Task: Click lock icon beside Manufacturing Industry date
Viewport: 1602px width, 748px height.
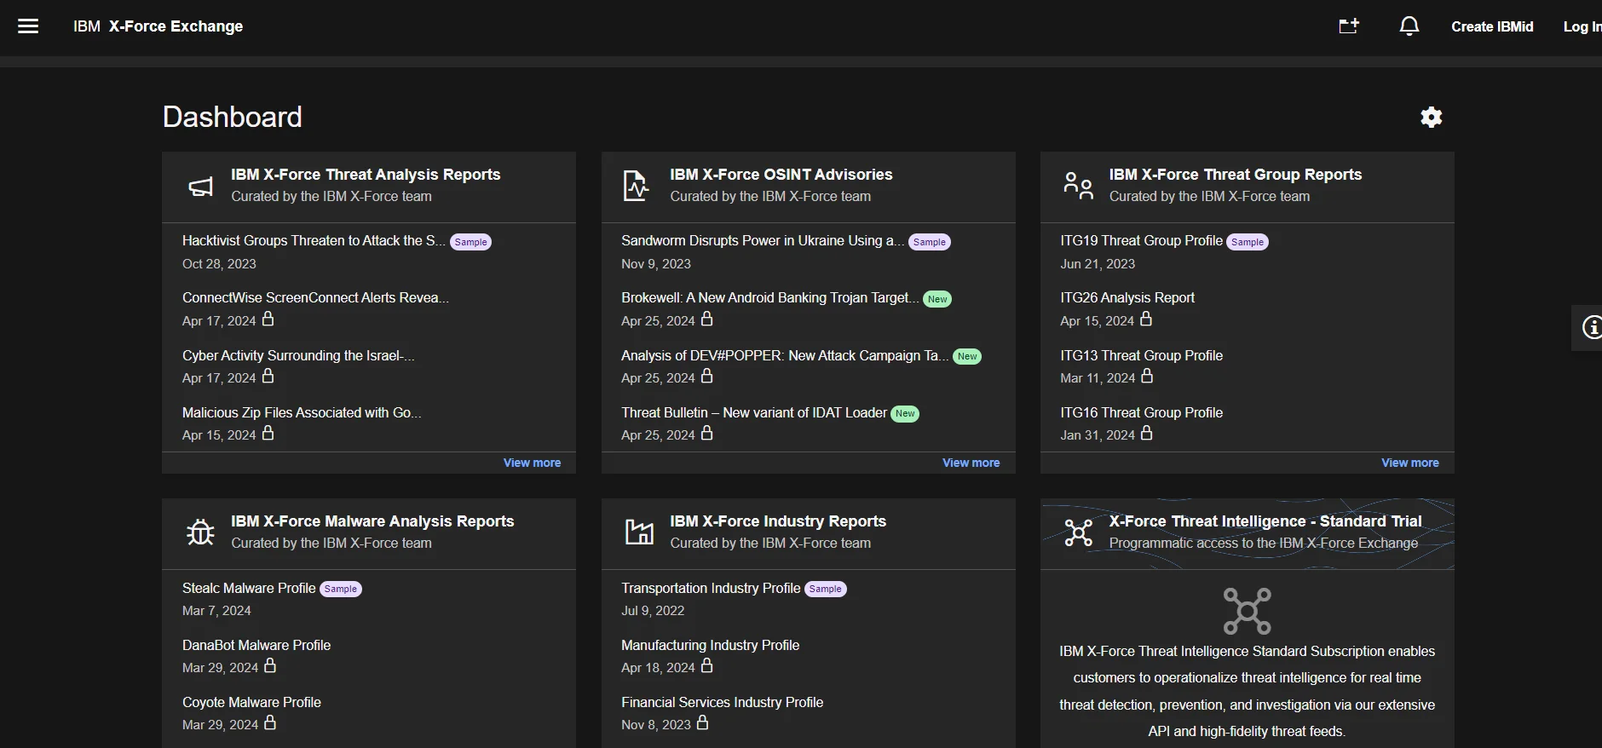Action: tap(707, 665)
